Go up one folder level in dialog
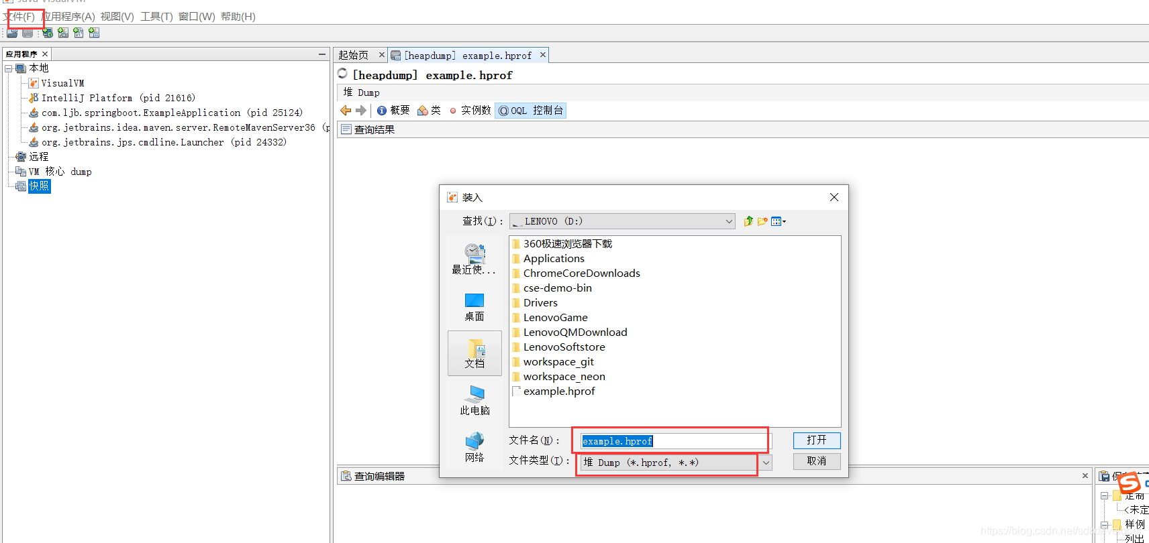 pyautogui.click(x=748, y=221)
